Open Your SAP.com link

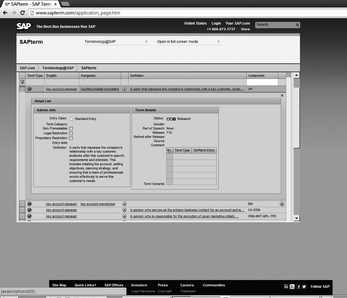point(238,23)
